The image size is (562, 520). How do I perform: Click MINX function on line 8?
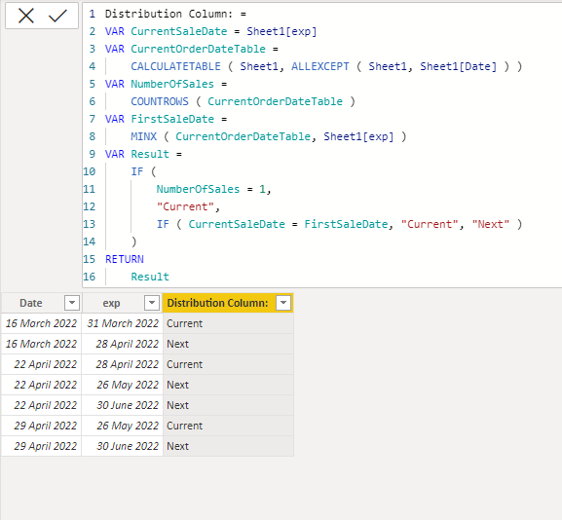point(144,136)
